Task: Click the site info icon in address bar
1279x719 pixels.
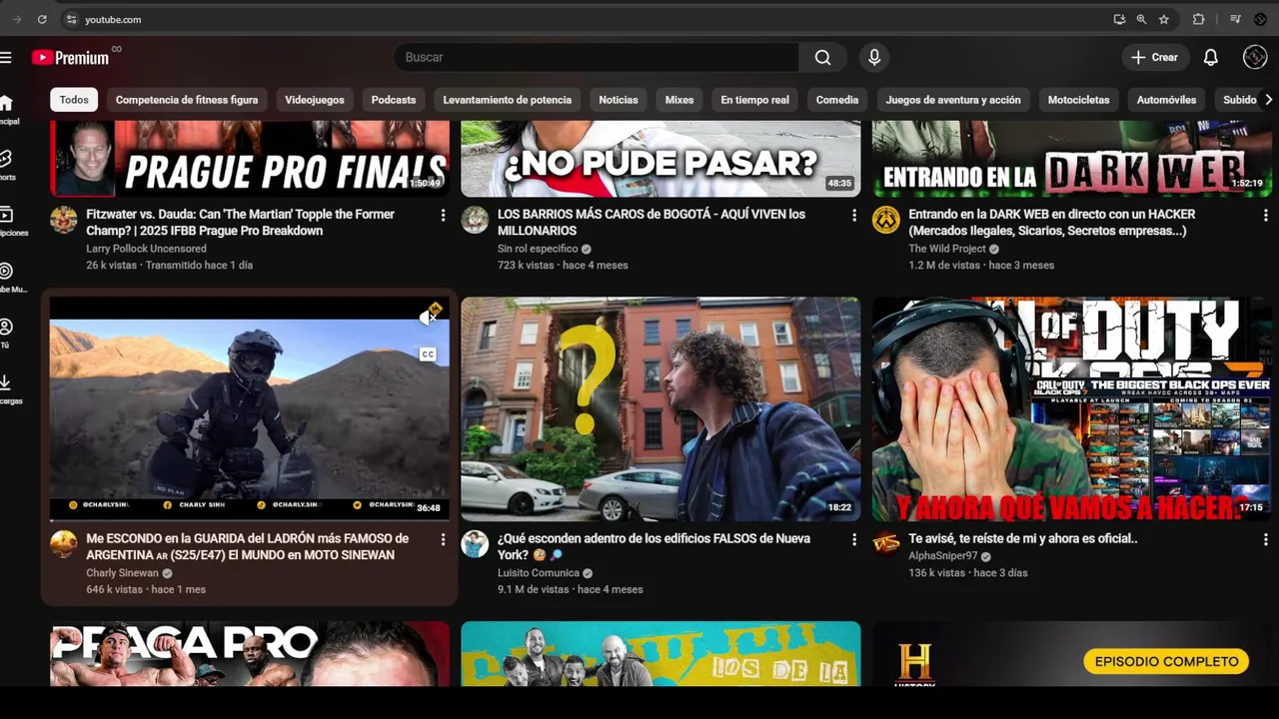Action: (x=71, y=19)
